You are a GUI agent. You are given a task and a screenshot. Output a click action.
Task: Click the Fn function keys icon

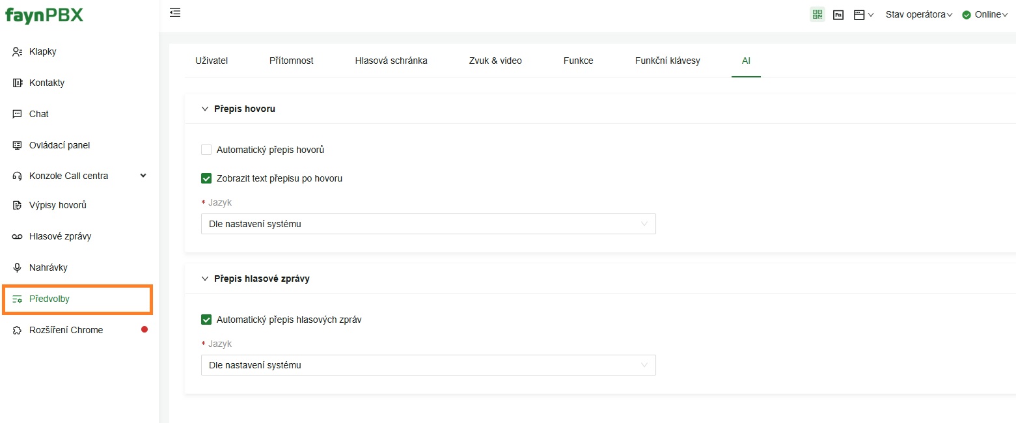[838, 14]
